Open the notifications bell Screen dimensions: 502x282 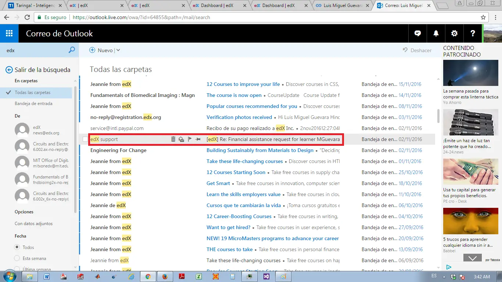tap(436, 33)
